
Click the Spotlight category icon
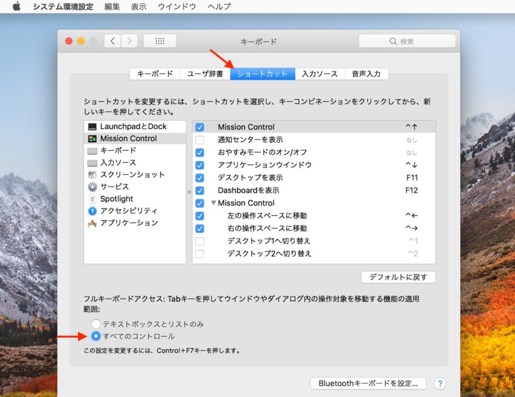[93, 199]
